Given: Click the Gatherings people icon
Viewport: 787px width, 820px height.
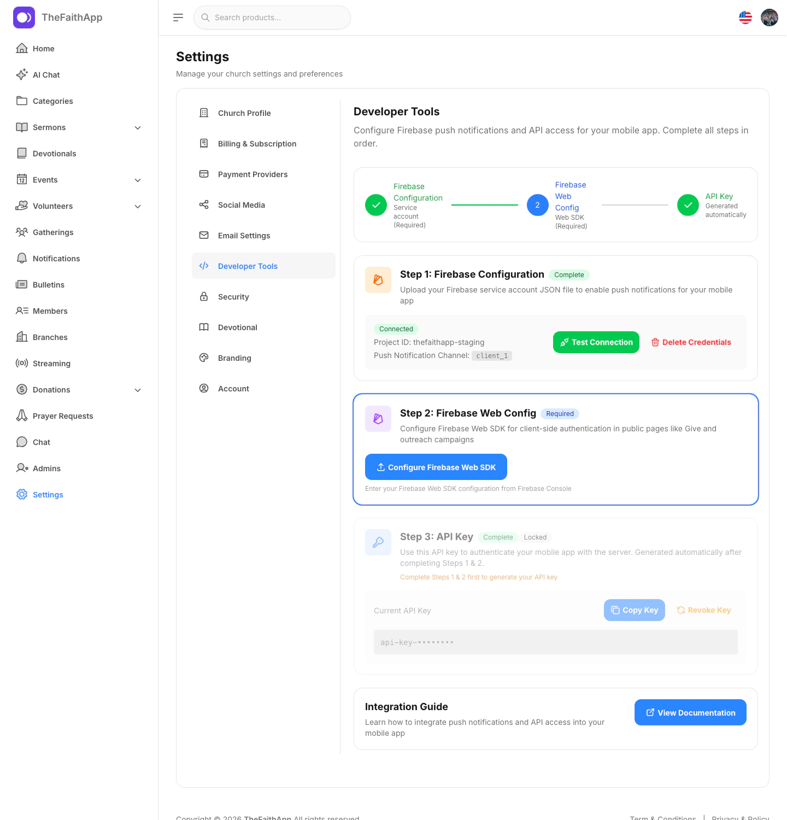Looking at the screenshot, I should click(x=22, y=232).
